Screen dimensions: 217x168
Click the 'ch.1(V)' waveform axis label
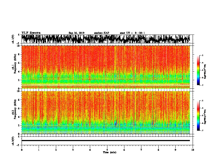click(13, 39)
